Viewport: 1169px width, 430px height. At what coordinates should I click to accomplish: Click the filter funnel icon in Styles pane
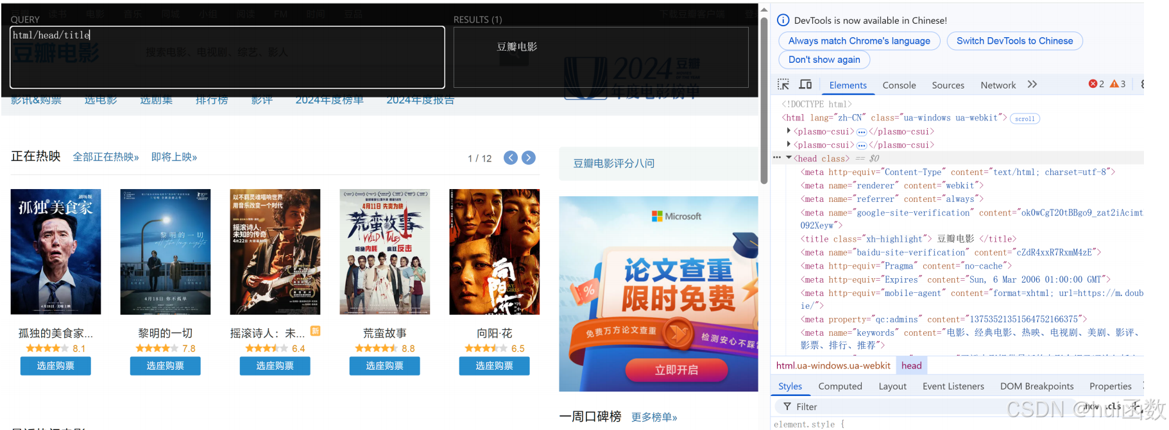click(787, 406)
